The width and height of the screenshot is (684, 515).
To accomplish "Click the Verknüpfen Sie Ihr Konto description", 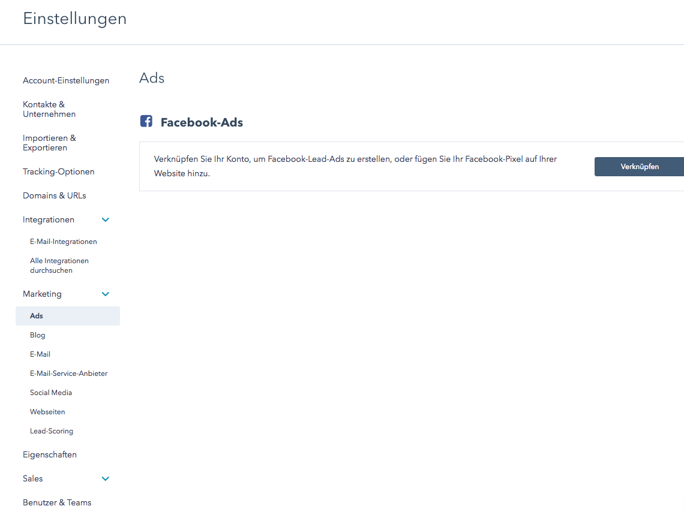I will (x=355, y=166).
